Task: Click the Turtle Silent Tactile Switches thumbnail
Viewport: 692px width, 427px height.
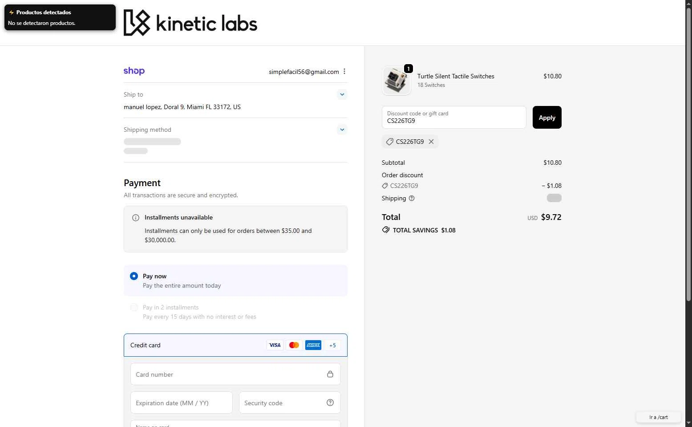Action: [x=397, y=81]
